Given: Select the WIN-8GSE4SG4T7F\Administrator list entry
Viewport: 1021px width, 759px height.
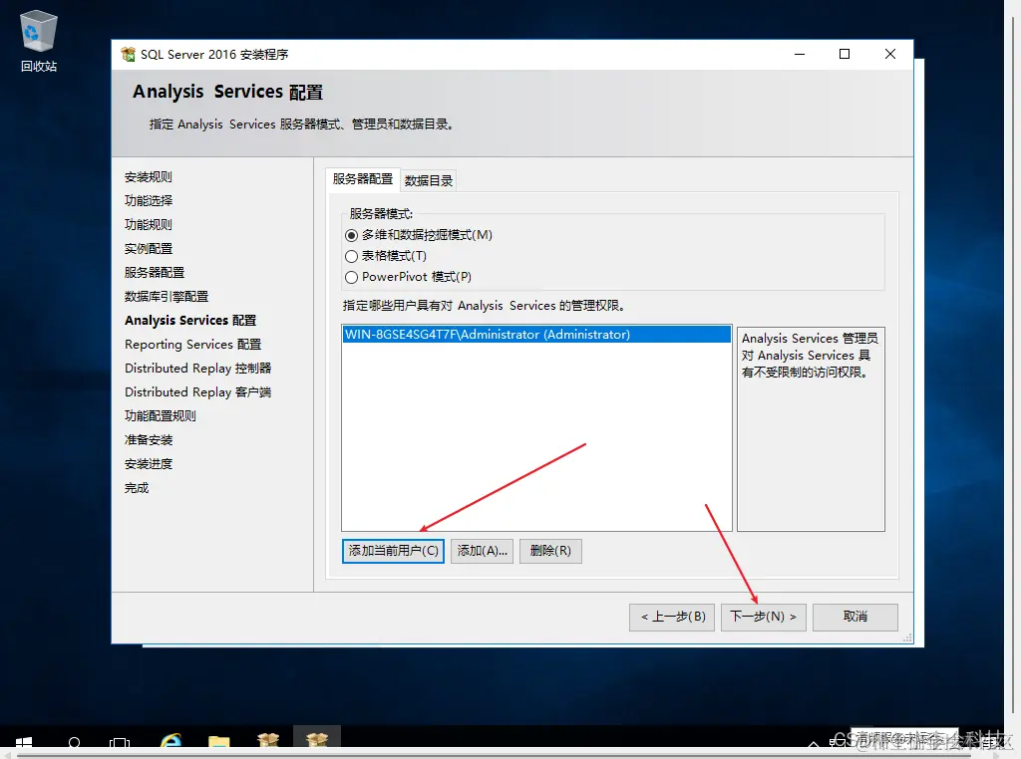Looking at the screenshot, I should 536,335.
